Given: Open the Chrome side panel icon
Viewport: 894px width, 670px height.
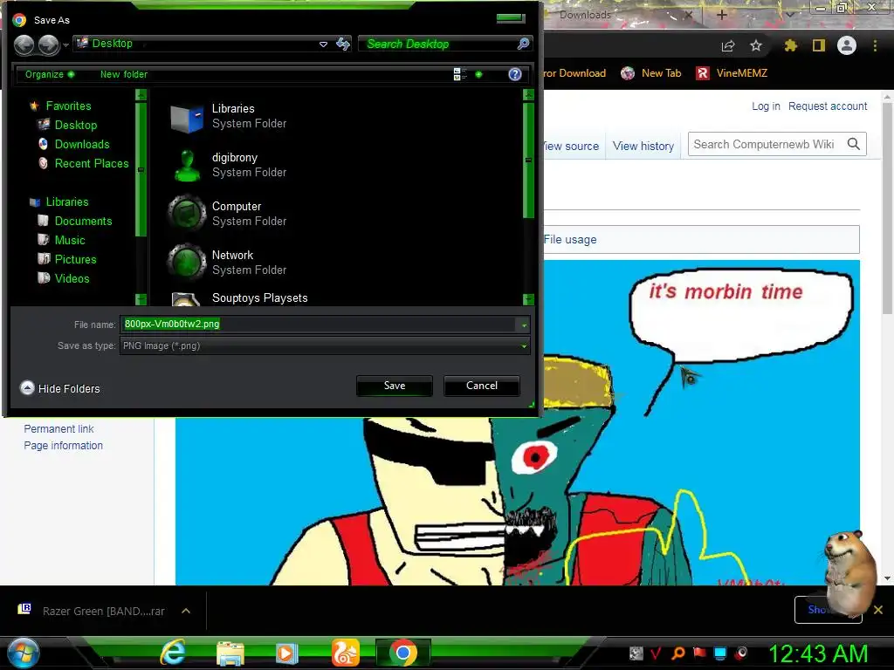Looking at the screenshot, I should coord(819,45).
